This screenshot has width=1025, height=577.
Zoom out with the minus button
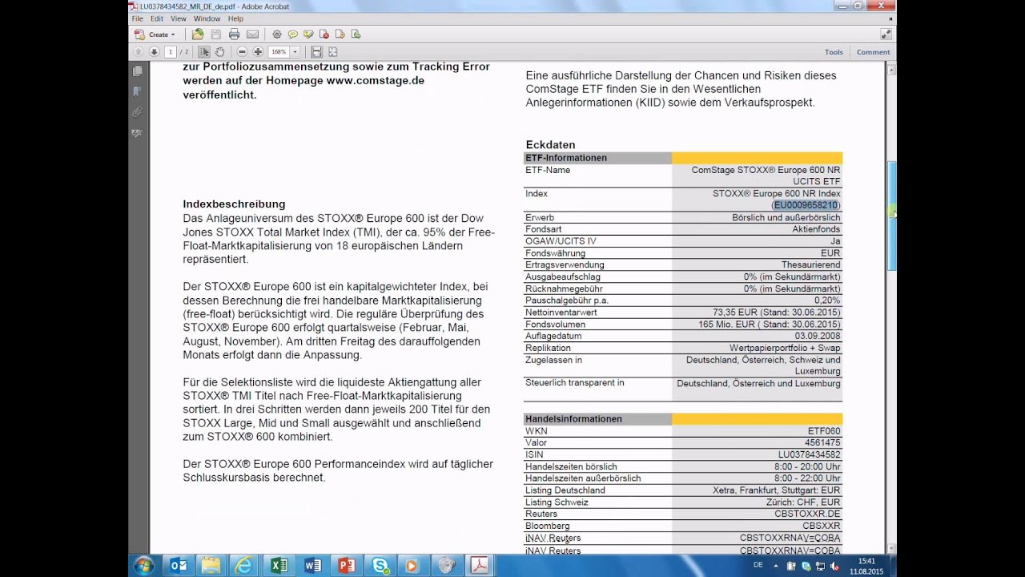coord(242,52)
